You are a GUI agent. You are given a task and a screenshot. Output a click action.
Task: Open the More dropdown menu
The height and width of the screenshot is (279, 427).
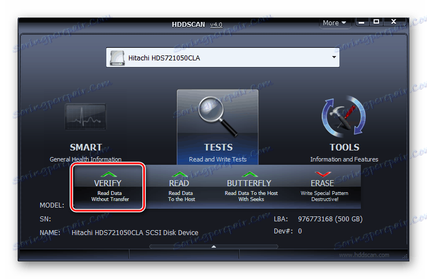[x=334, y=23]
